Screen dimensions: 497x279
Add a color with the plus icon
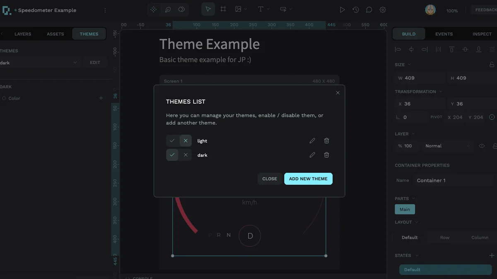click(101, 98)
